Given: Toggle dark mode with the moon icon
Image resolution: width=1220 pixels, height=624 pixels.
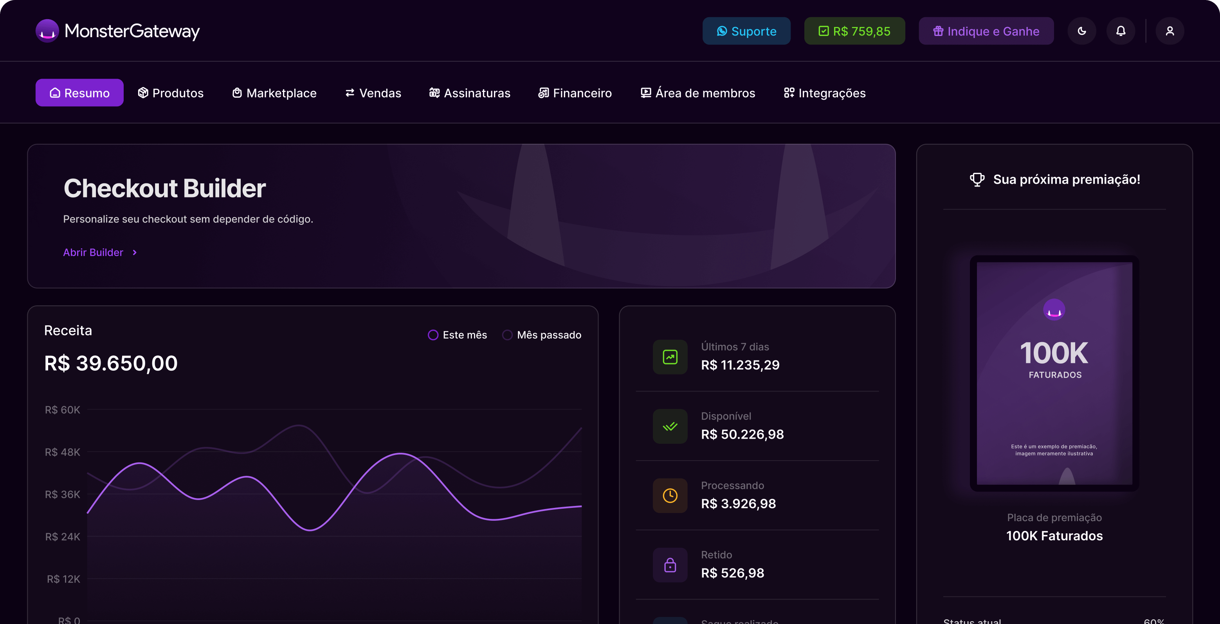Looking at the screenshot, I should (x=1082, y=31).
